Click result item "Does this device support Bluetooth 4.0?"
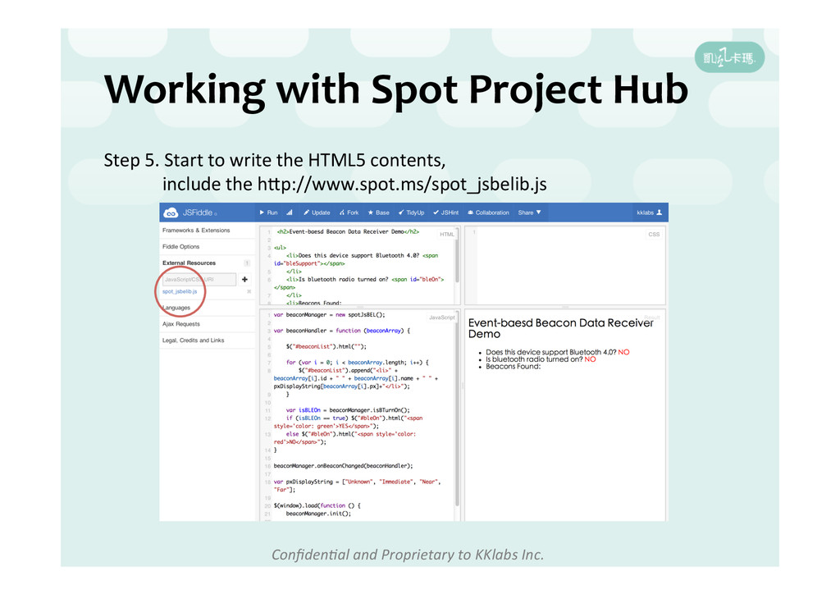This screenshot has width=840, height=594. (550, 353)
